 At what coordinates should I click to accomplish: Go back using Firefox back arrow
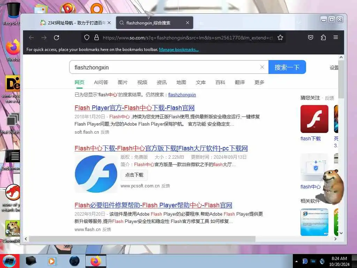(31, 38)
